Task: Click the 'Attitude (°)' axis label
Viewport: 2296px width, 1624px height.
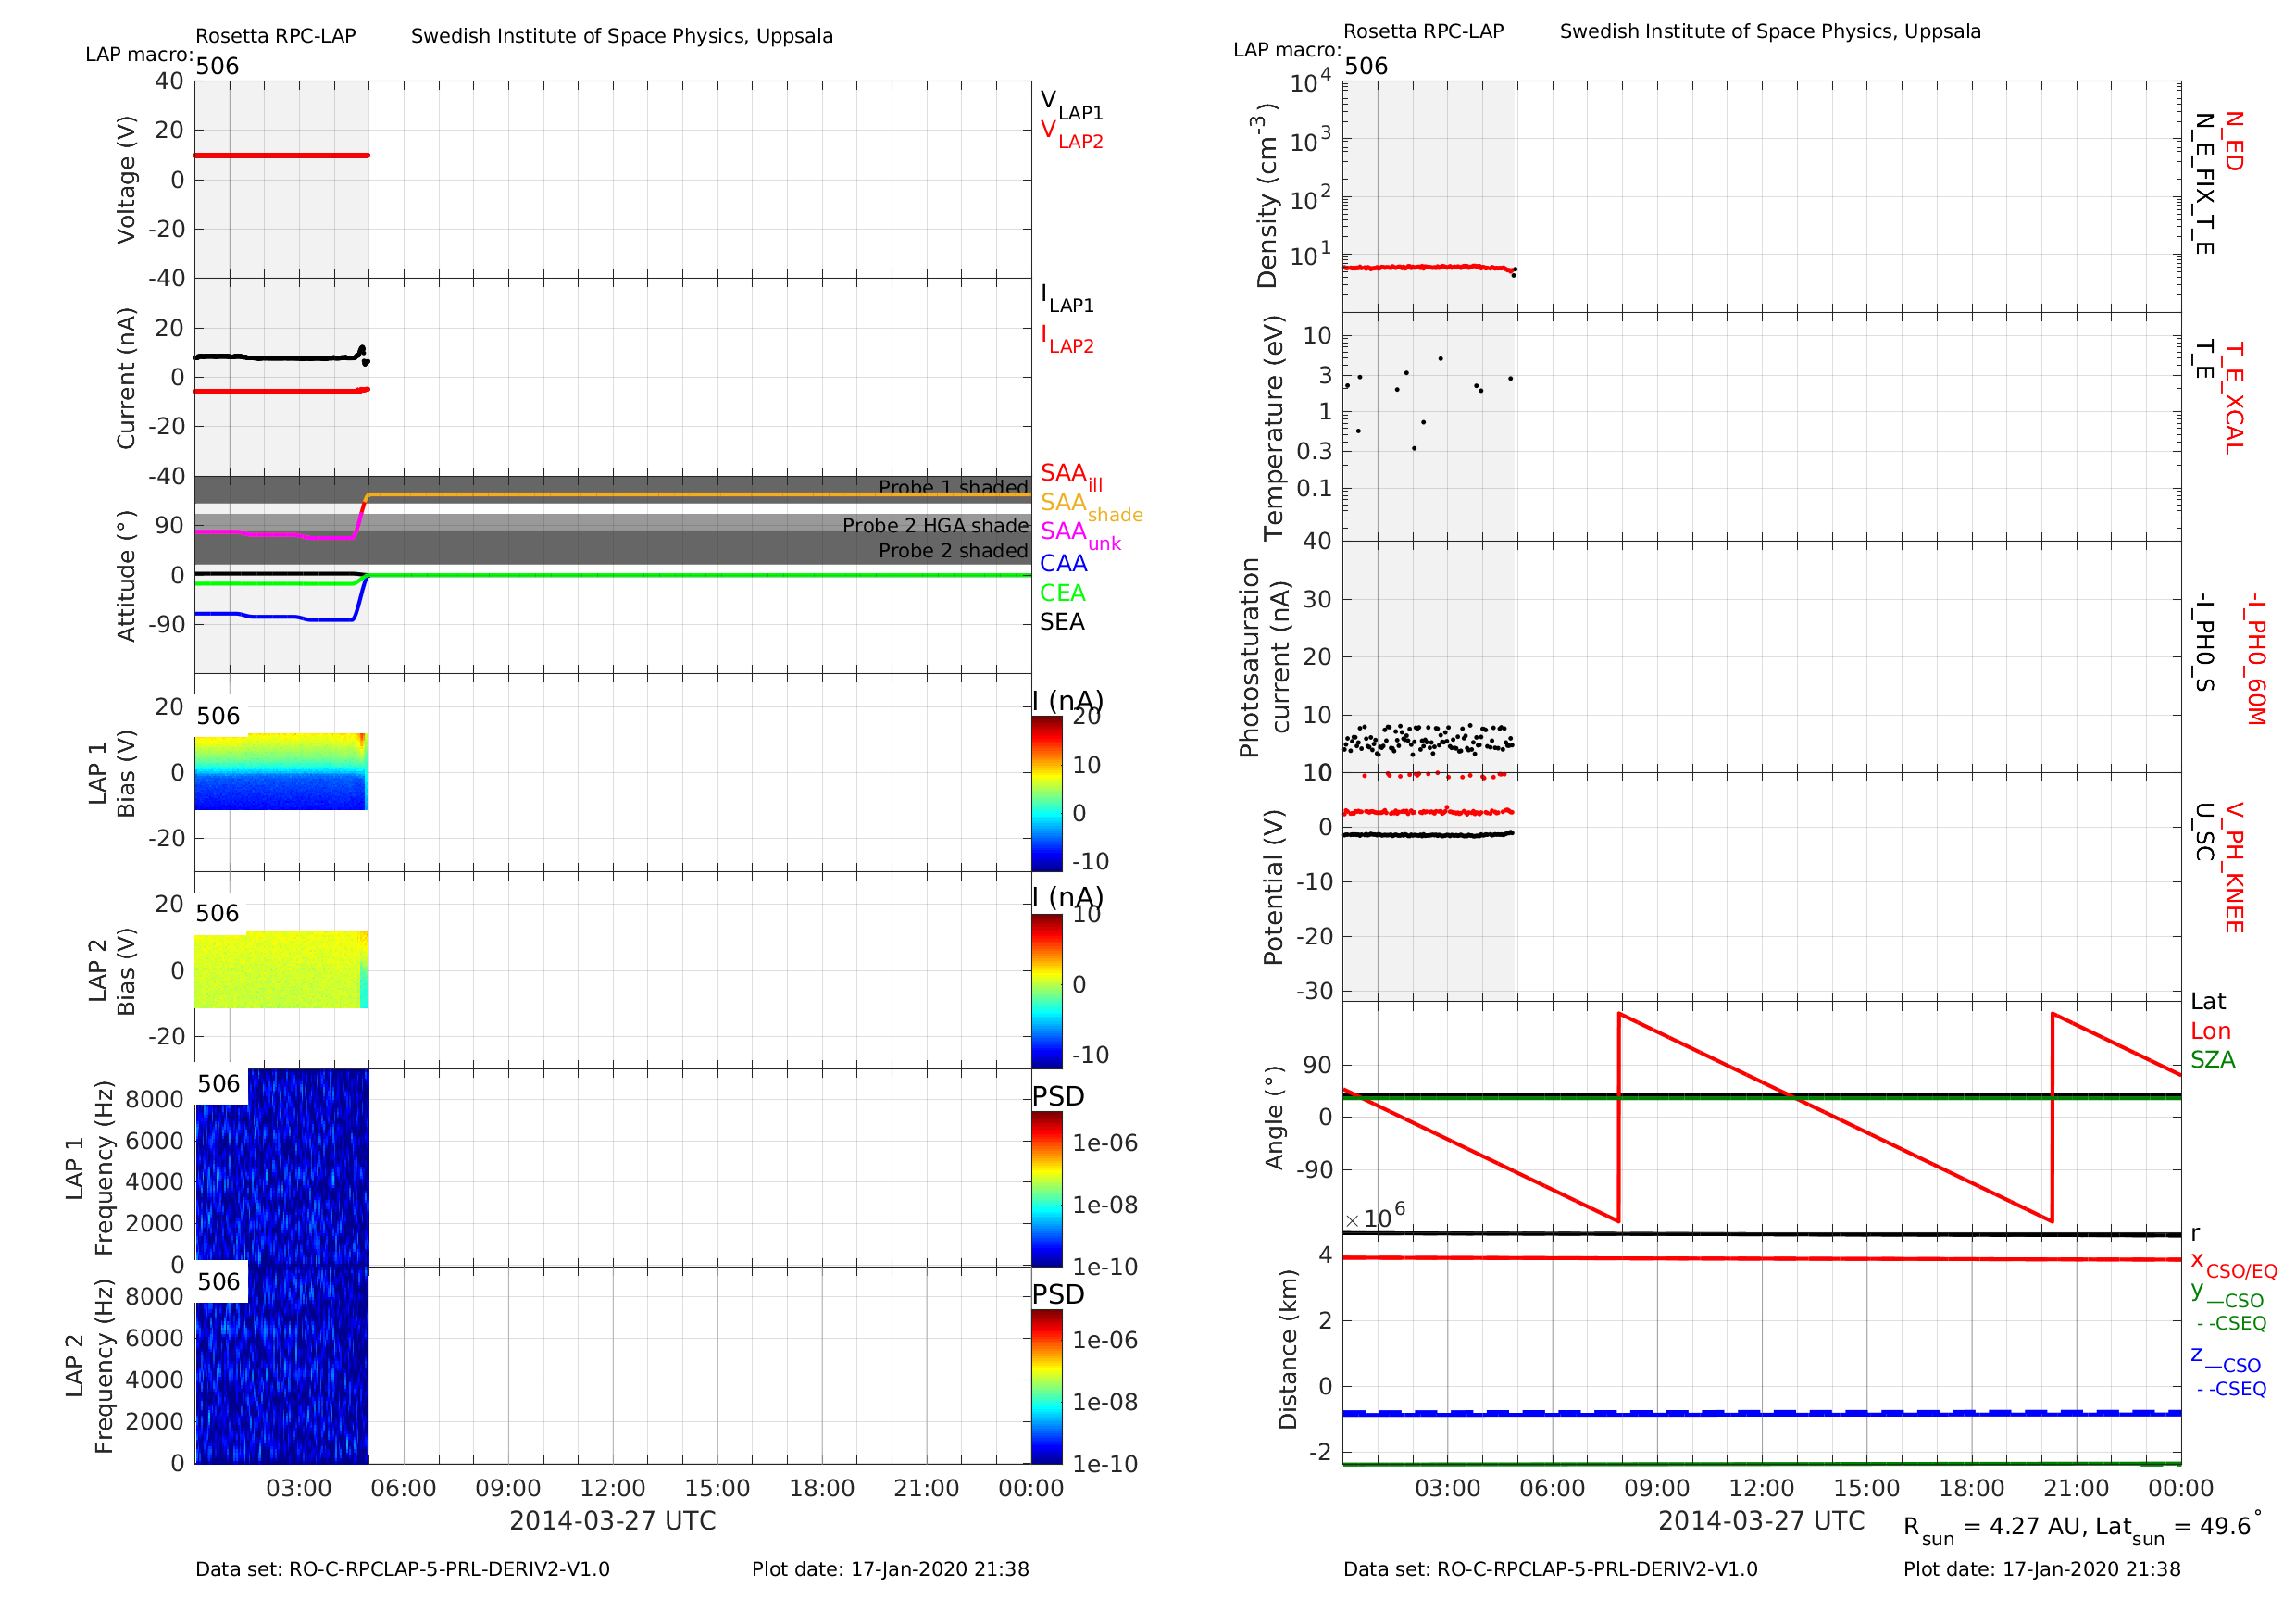Action: pyautogui.click(x=126, y=577)
